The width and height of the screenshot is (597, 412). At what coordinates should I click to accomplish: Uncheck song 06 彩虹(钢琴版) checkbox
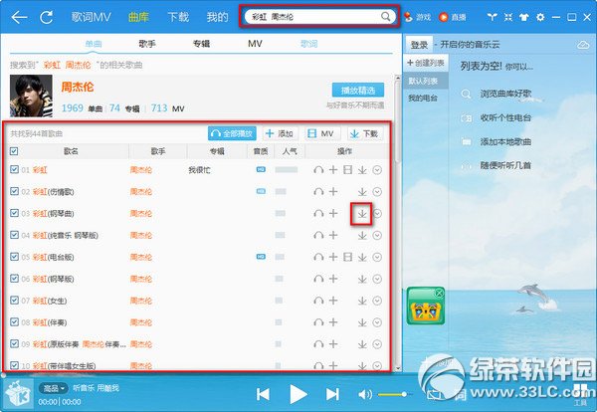click(x=14, y=279)
